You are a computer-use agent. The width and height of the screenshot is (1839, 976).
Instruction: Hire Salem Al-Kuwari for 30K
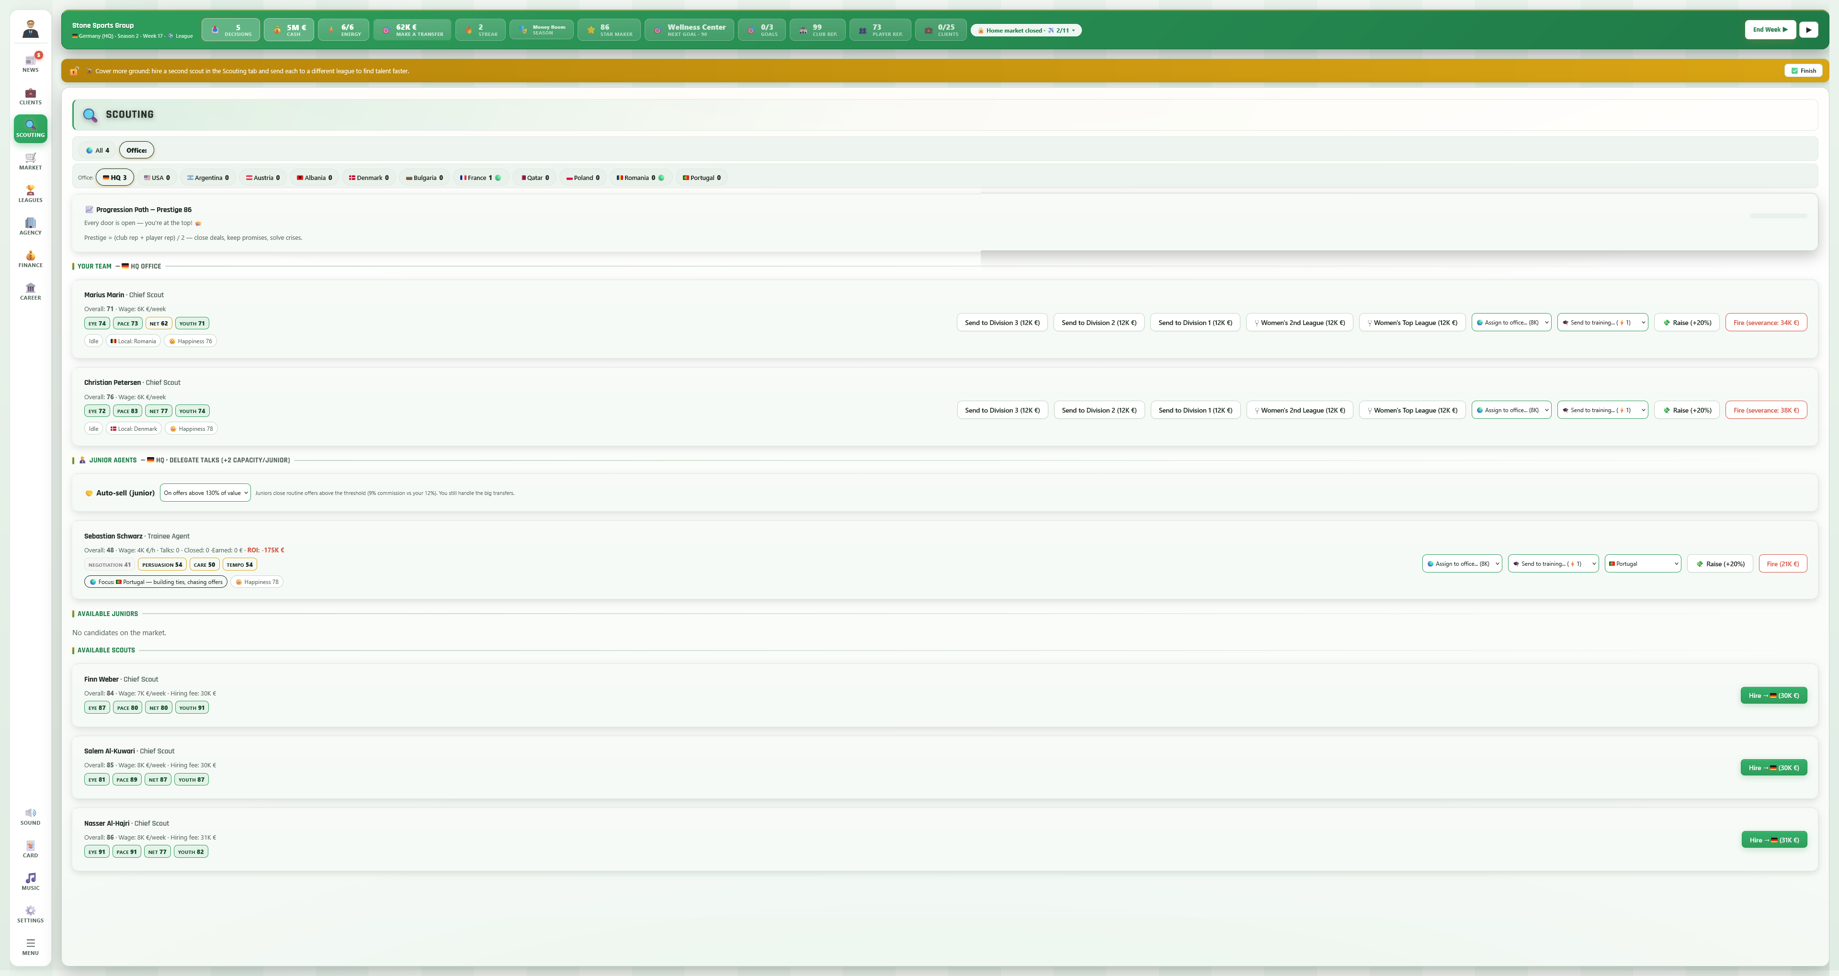(x=1773, y=768)
